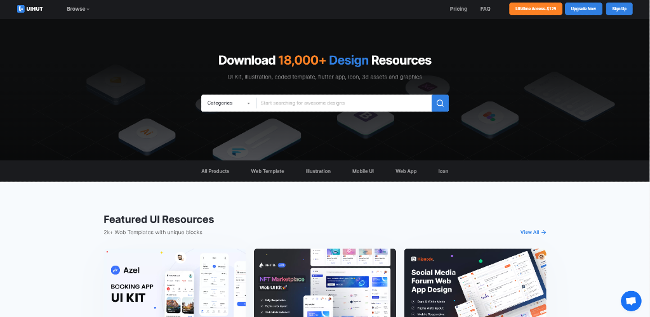Open the chat support bubble

pos(631,301)
